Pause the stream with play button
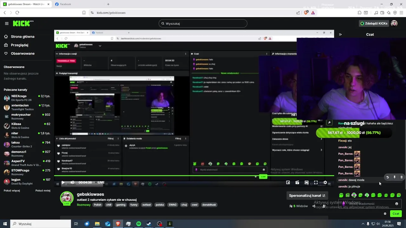Screen dimensions: 406x228 pos(63,182)
